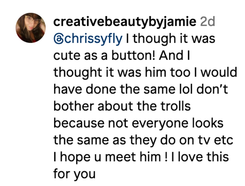The image size is (245, 186).
Task: Click the final line "for you"
Action: tap(74, 174)
